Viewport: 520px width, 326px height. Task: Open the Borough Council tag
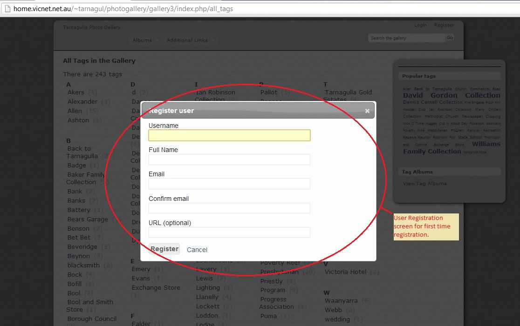(x=92, y=319)
